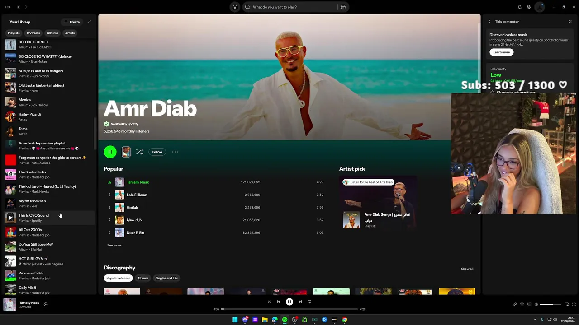Mute the volume speaker icon
This screenshot has width=579, height=325.
point(536,305)
